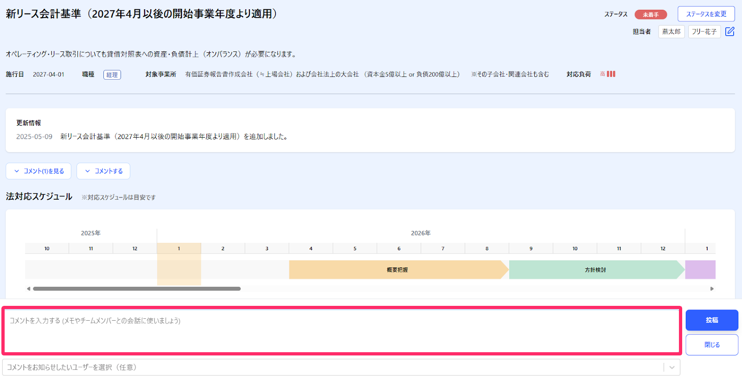
Task: Click the update entry about 新リース会計基準 added
Action: click(174, 137)
